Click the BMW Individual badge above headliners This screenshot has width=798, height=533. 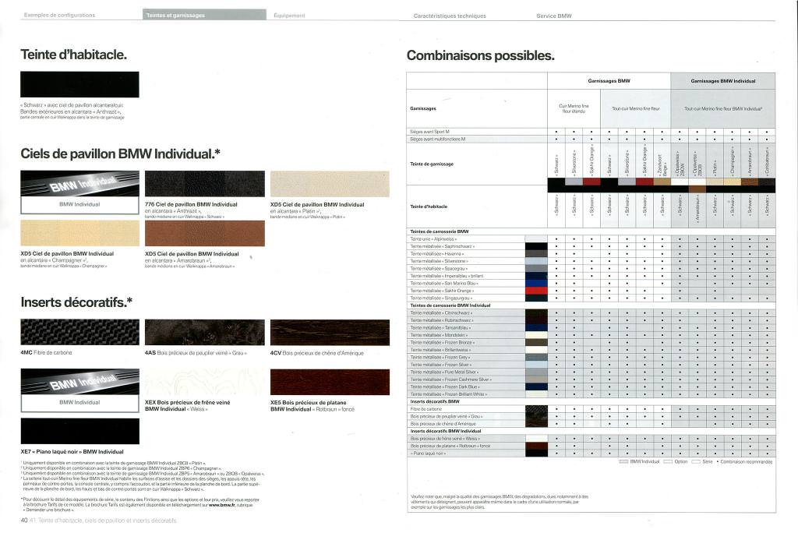(x=79, y=192)
